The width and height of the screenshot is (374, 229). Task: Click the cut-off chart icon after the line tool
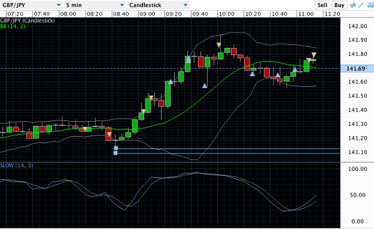370,5
